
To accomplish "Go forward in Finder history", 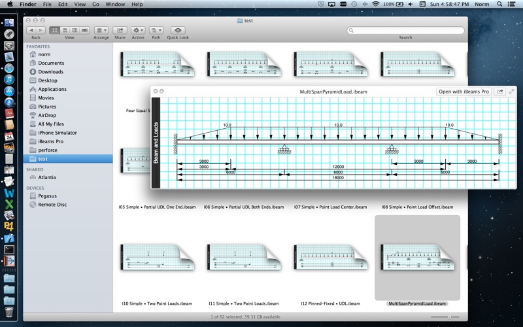I will point(41,30).
